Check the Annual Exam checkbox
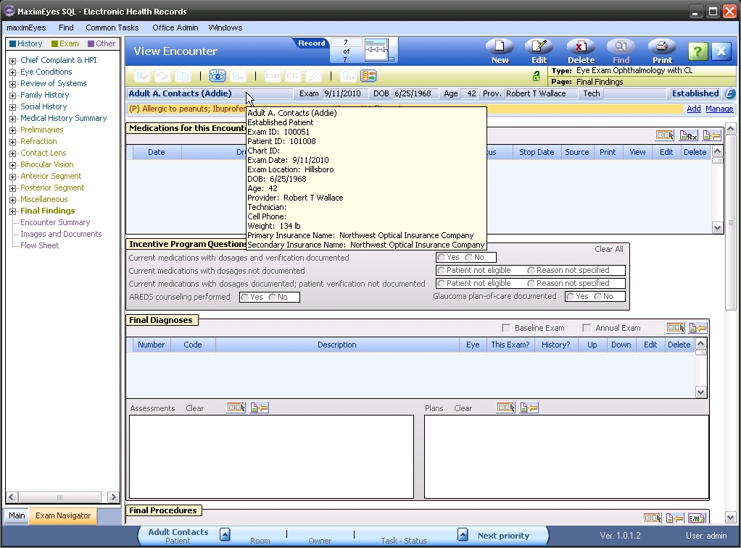This screenshot has height=548, width=741. point(587,328)
